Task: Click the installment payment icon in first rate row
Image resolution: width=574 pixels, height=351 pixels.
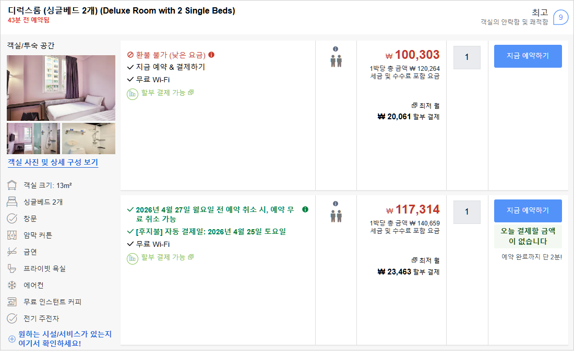Action: click(133, 94)
